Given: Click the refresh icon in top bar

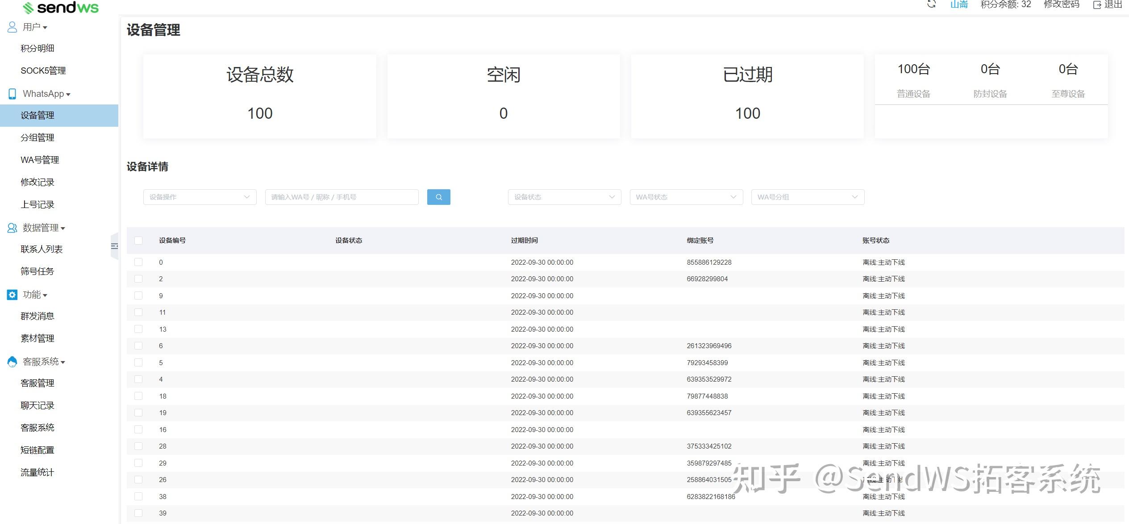Looking at the screenshot, I should pyautogui.click(x=931, y=4).
